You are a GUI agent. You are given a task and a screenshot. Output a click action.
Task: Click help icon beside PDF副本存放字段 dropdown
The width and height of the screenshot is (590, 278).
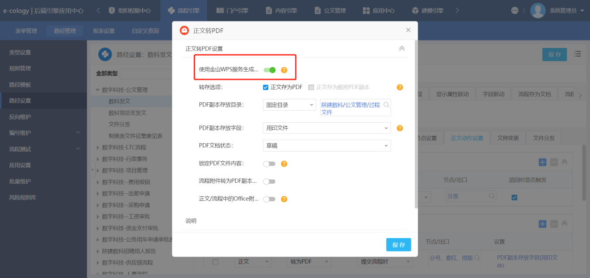tap(399, 128)
